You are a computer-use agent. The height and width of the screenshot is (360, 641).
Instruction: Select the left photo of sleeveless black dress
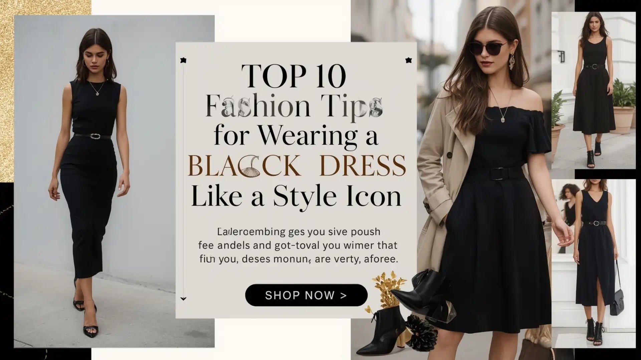coord(114,181)
